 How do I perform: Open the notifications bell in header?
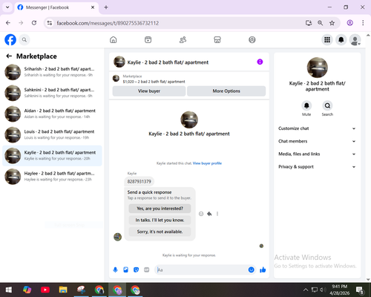click(x=341, y=39)
